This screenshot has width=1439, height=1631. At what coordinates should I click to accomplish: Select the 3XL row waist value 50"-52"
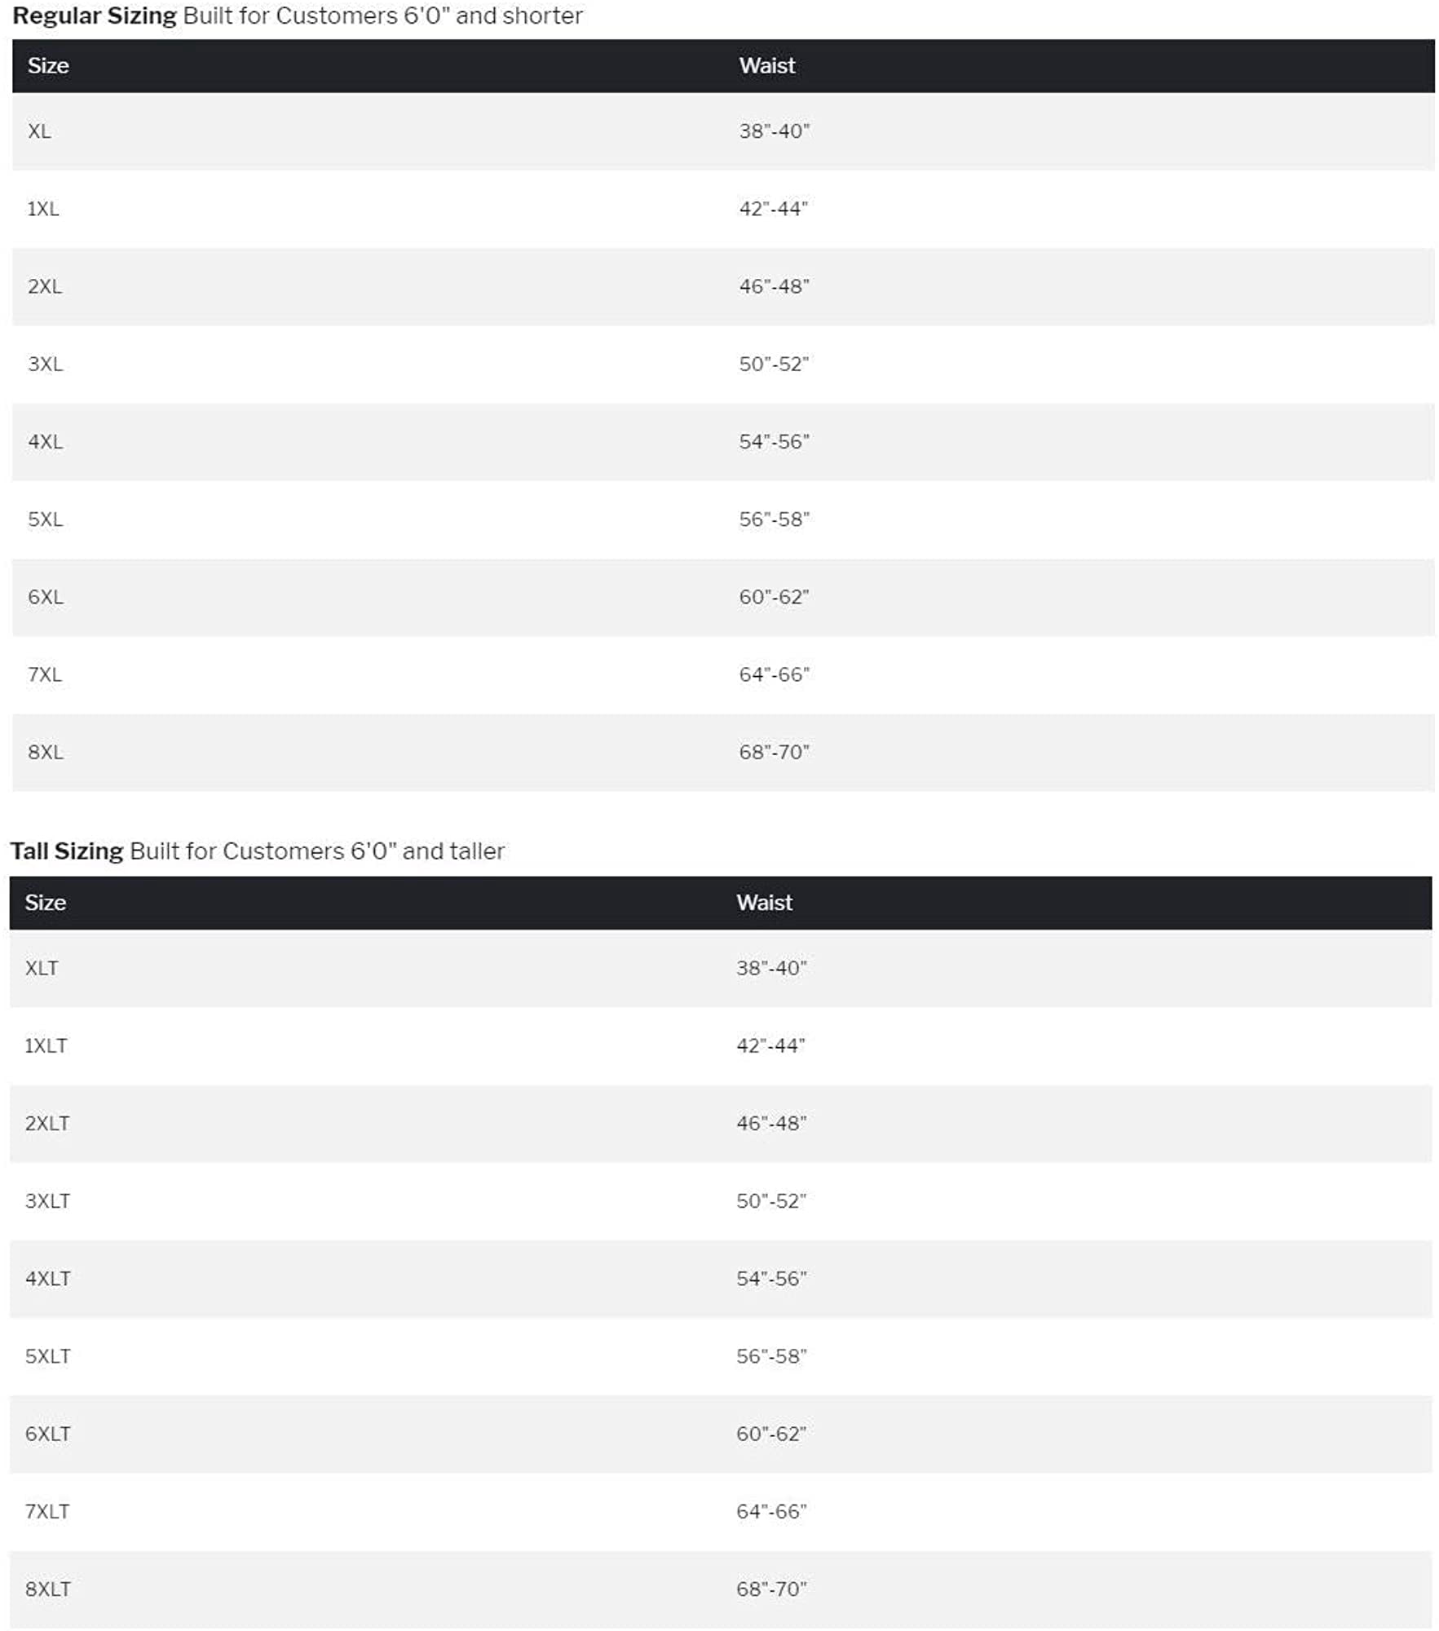[x=774, y=364]
